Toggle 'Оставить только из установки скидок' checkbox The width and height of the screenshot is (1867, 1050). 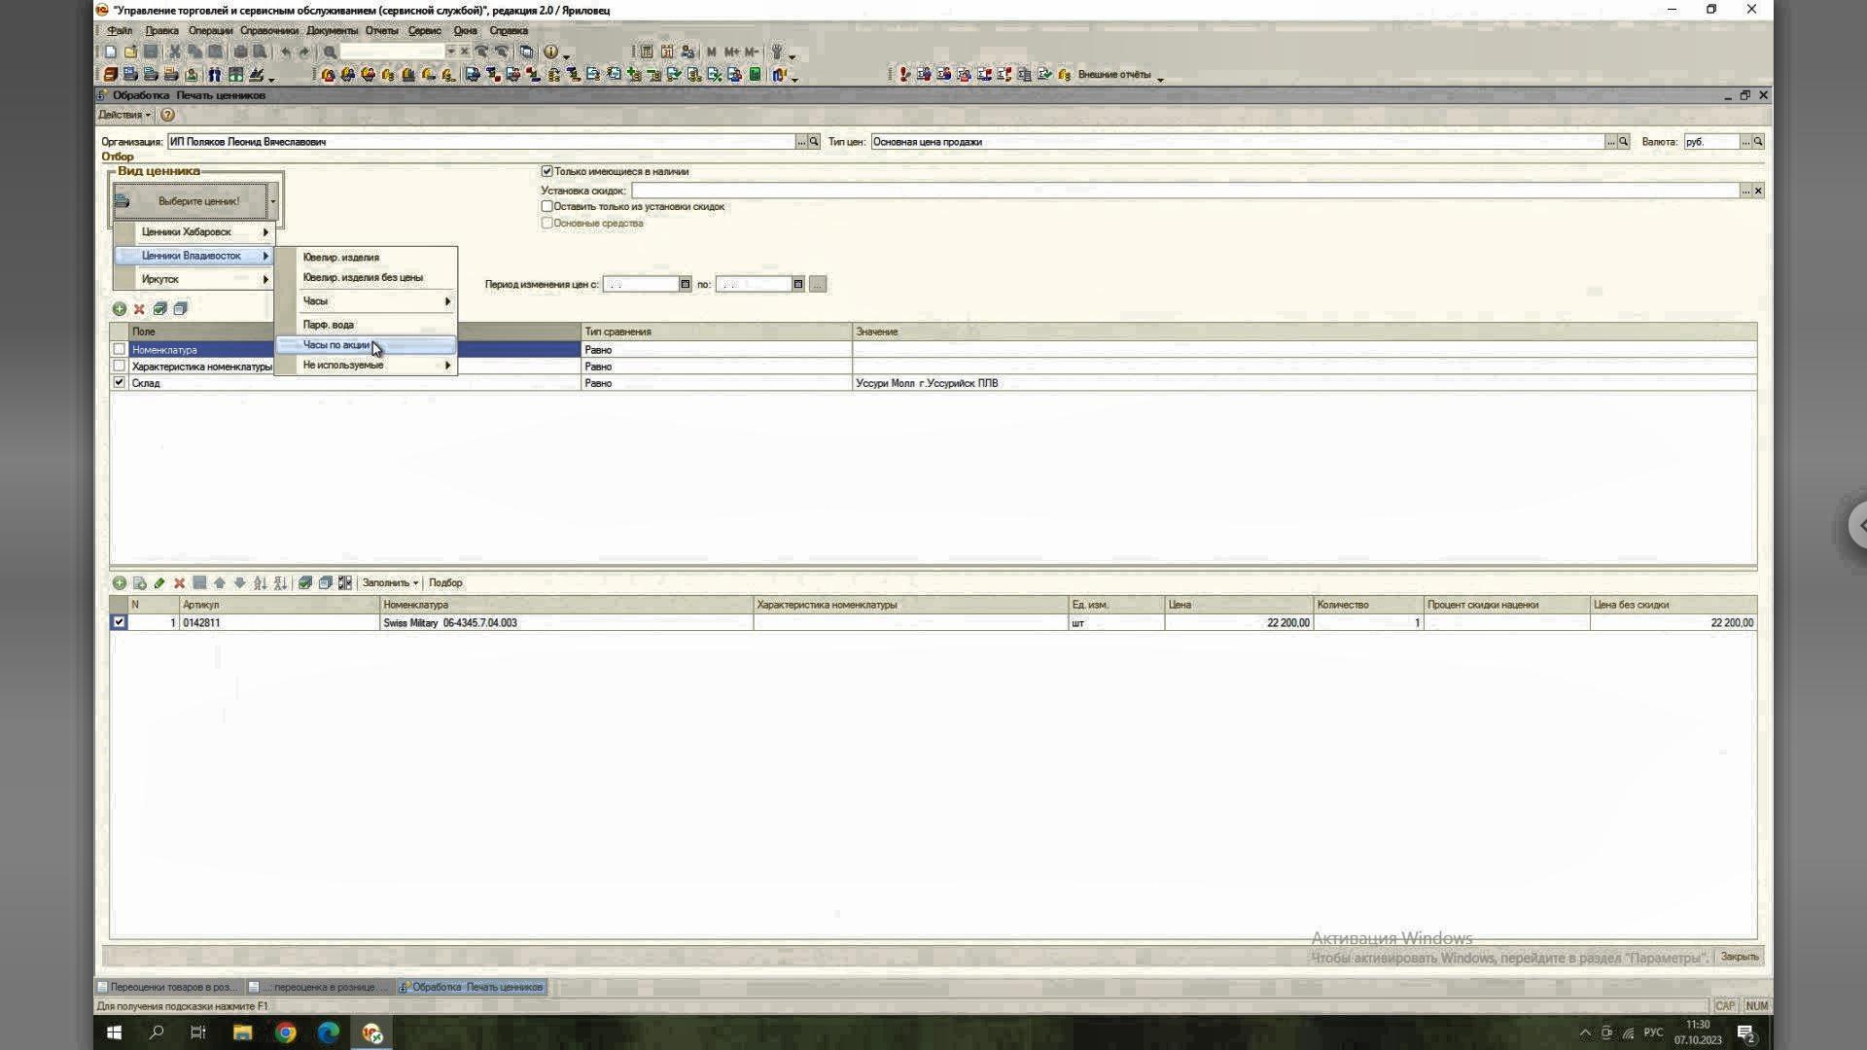pos(546,206)
